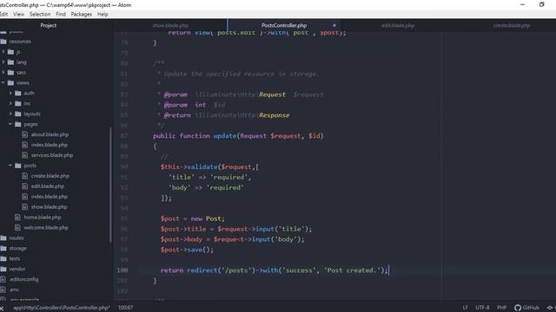Open the Packages menu

point(81,14)
